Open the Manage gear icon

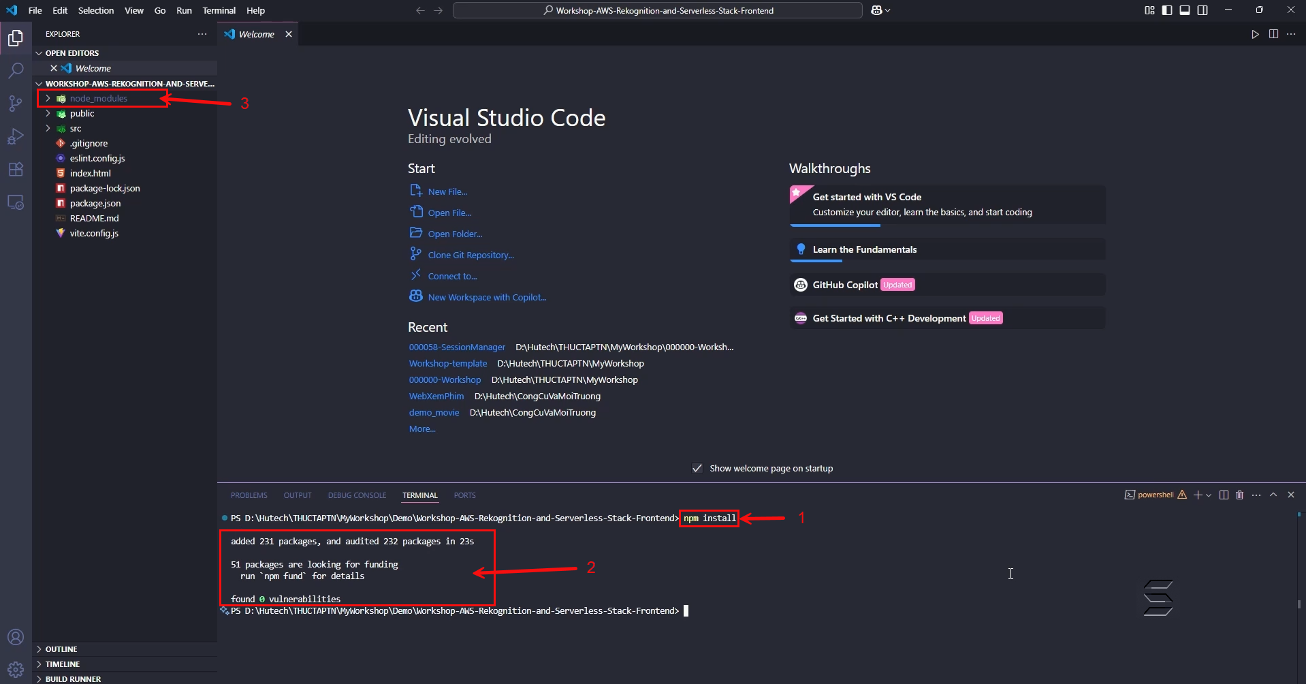pos(16,669)
